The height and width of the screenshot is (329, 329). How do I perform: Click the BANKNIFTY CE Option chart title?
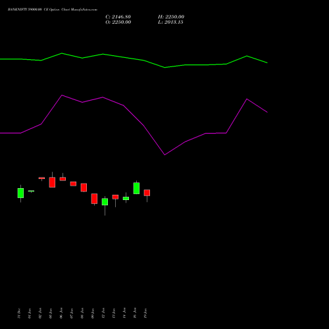pyautogui.click(x=53, y=10)
